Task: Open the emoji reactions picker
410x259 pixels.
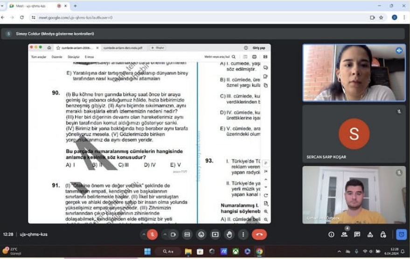Action: (x=201, y=234)
